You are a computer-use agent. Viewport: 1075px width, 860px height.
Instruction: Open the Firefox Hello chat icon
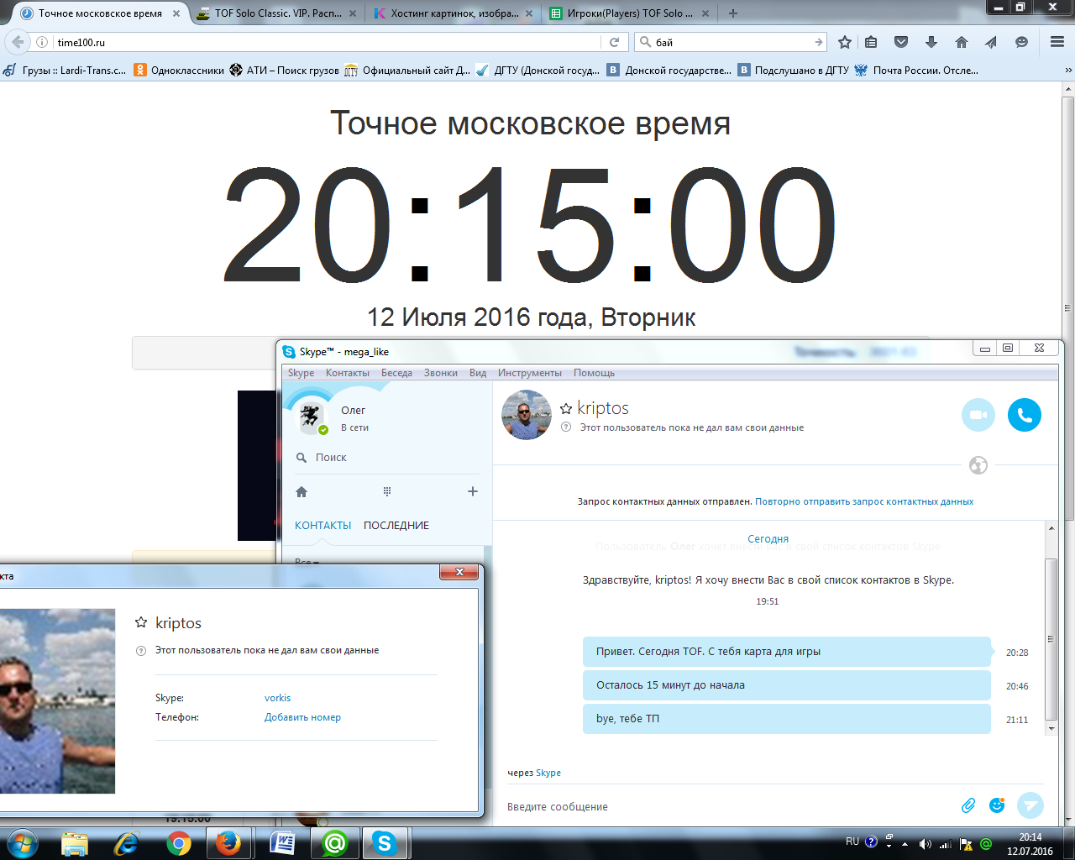tap(1022, 42)
